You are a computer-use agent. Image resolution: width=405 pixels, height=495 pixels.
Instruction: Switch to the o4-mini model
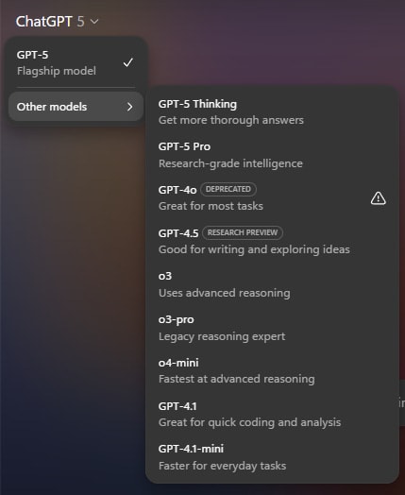(x=272, y=370)
